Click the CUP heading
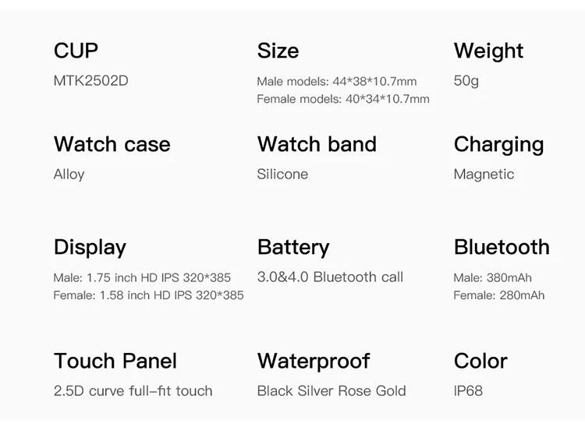 [x=76, y=51]
